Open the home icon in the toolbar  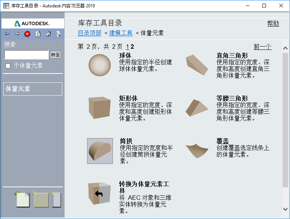point(48,34)
